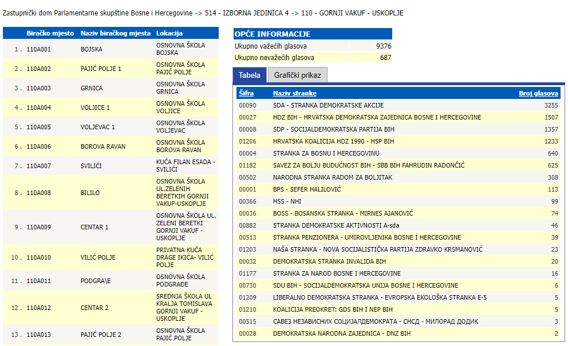Select the Tabela tab

pos(249,75)
